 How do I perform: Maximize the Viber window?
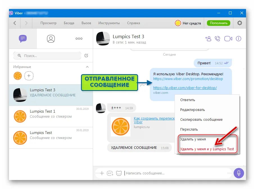click(x=230, y=13)
